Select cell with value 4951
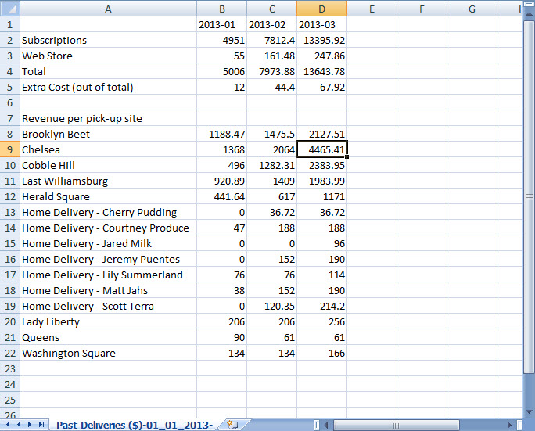The width and height of the screenshot is (535, 431). (222, 40)
